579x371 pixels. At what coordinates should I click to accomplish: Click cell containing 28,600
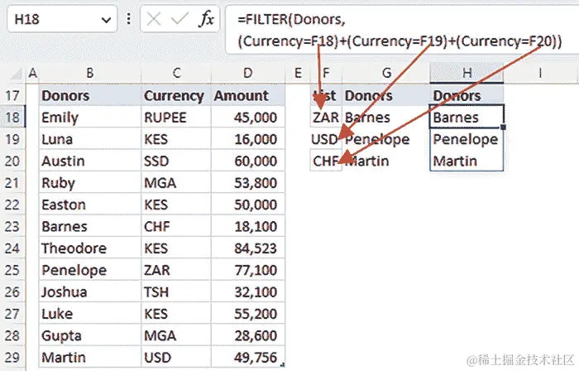pos(248,335)
